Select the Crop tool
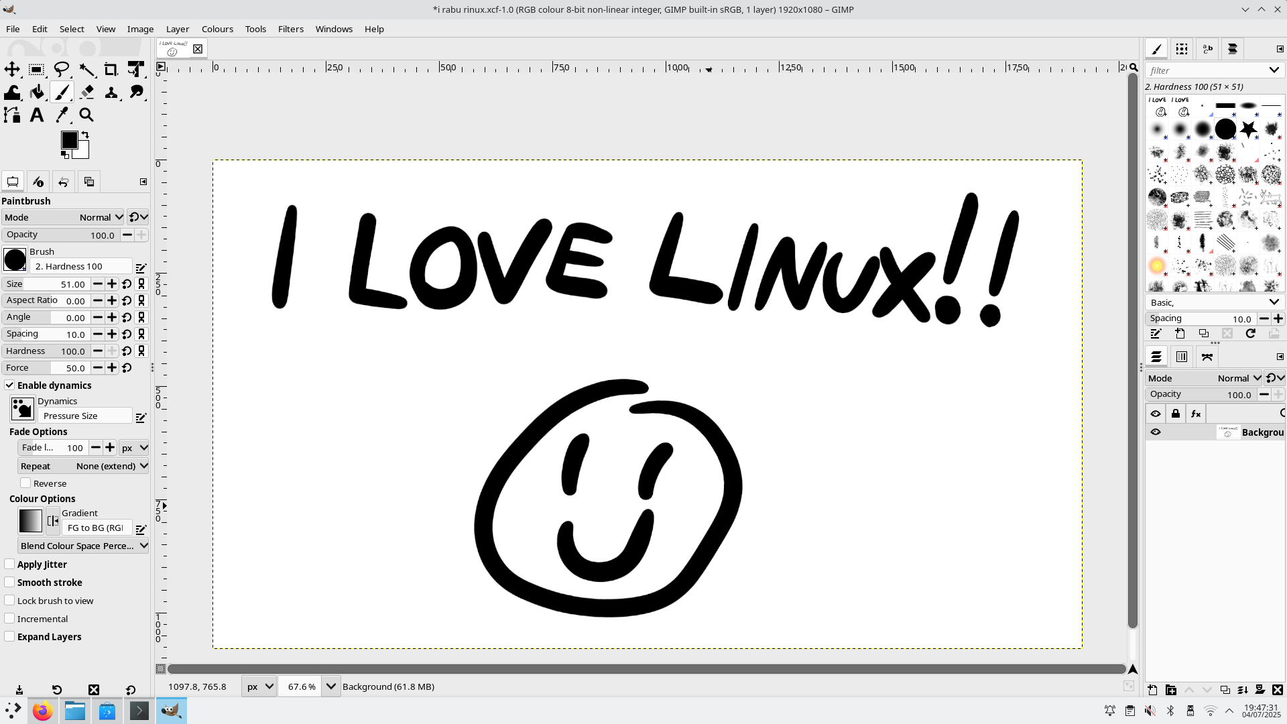This screenshot has height=724, width=1287. pos(111,69)
